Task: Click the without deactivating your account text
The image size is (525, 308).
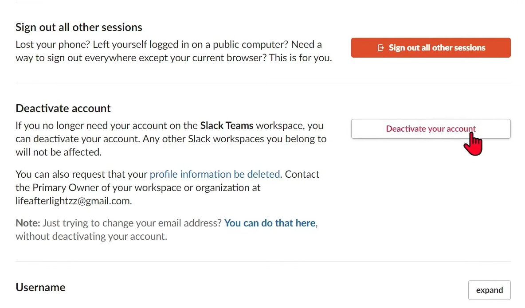Action: click(91, 236)
